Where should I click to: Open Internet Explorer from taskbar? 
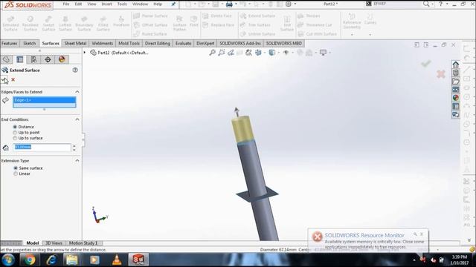click(x=51, y=260)
